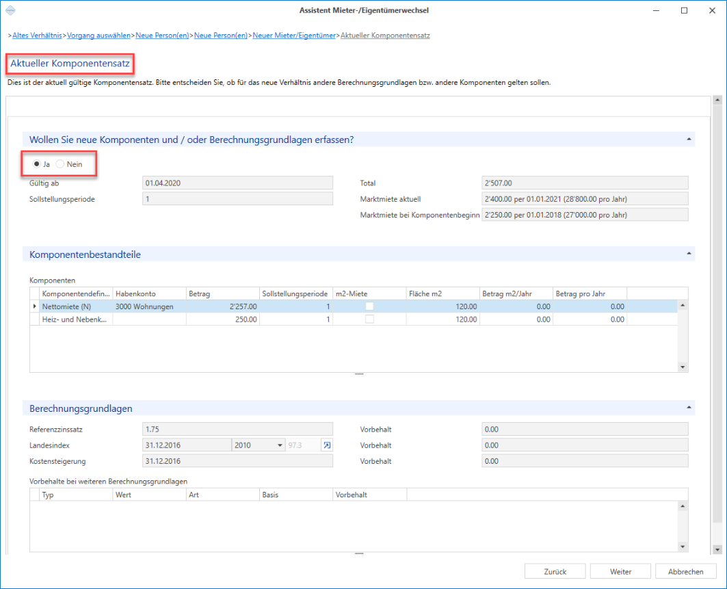Screen dimensions: 727x589
Task: Open the Landesindex lookup arrow icon
Action: (327, 445)
